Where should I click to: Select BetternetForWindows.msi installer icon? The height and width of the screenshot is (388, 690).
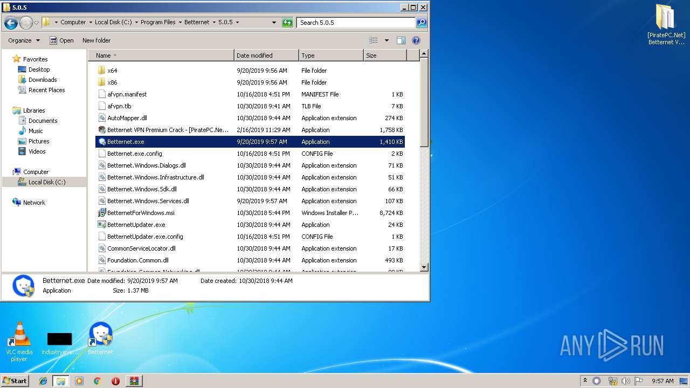point(102,213)
